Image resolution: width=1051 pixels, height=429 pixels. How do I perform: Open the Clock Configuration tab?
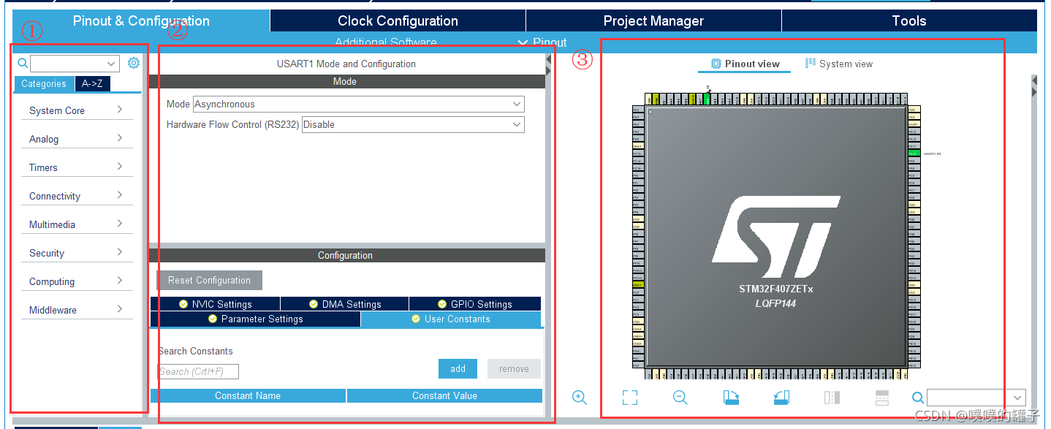click(x=398, y=20)
